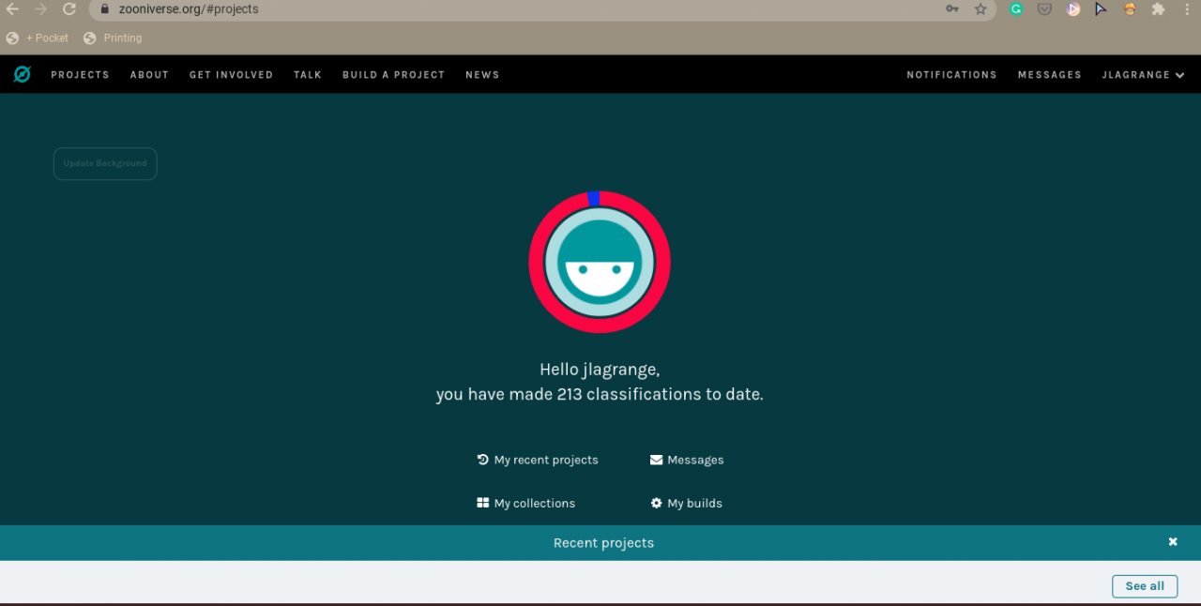
Task: Click the orange avatar extension icon
Action: click(1131, 9)
